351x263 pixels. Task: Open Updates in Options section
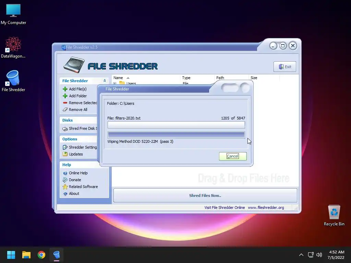click(x=76, y=154)
